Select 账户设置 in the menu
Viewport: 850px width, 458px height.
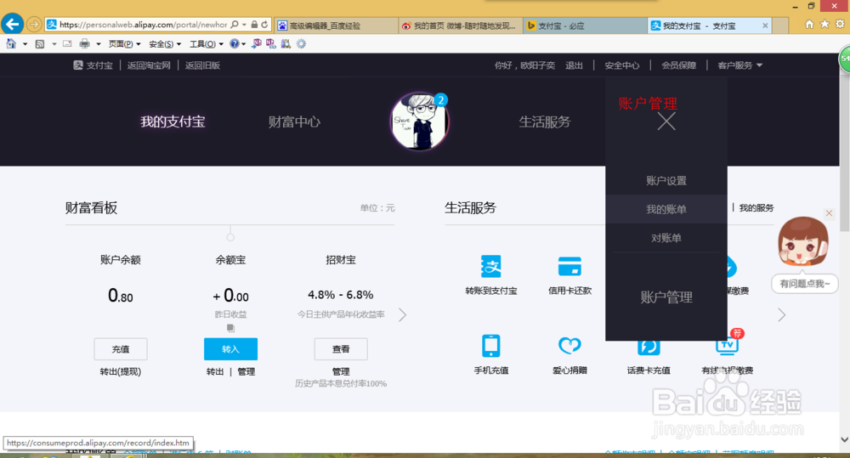tap(666, 181)
